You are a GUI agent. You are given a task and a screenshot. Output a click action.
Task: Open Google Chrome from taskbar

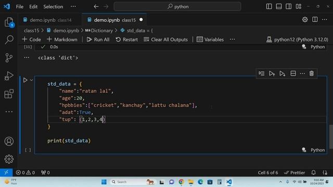click(x=181, y=182)
